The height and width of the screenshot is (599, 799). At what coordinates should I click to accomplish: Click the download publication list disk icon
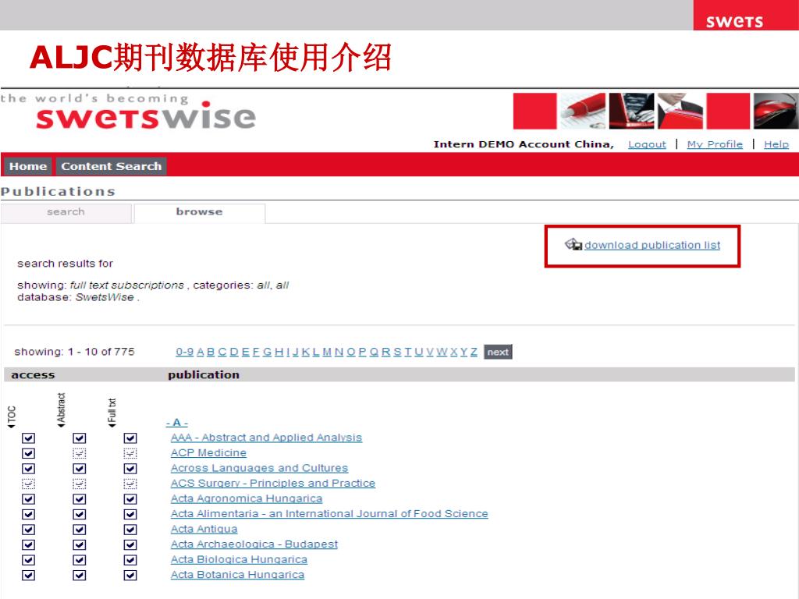point(574,244)
